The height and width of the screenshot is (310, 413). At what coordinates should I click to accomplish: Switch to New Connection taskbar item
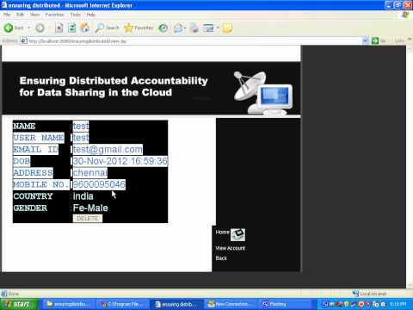point(231,304)
